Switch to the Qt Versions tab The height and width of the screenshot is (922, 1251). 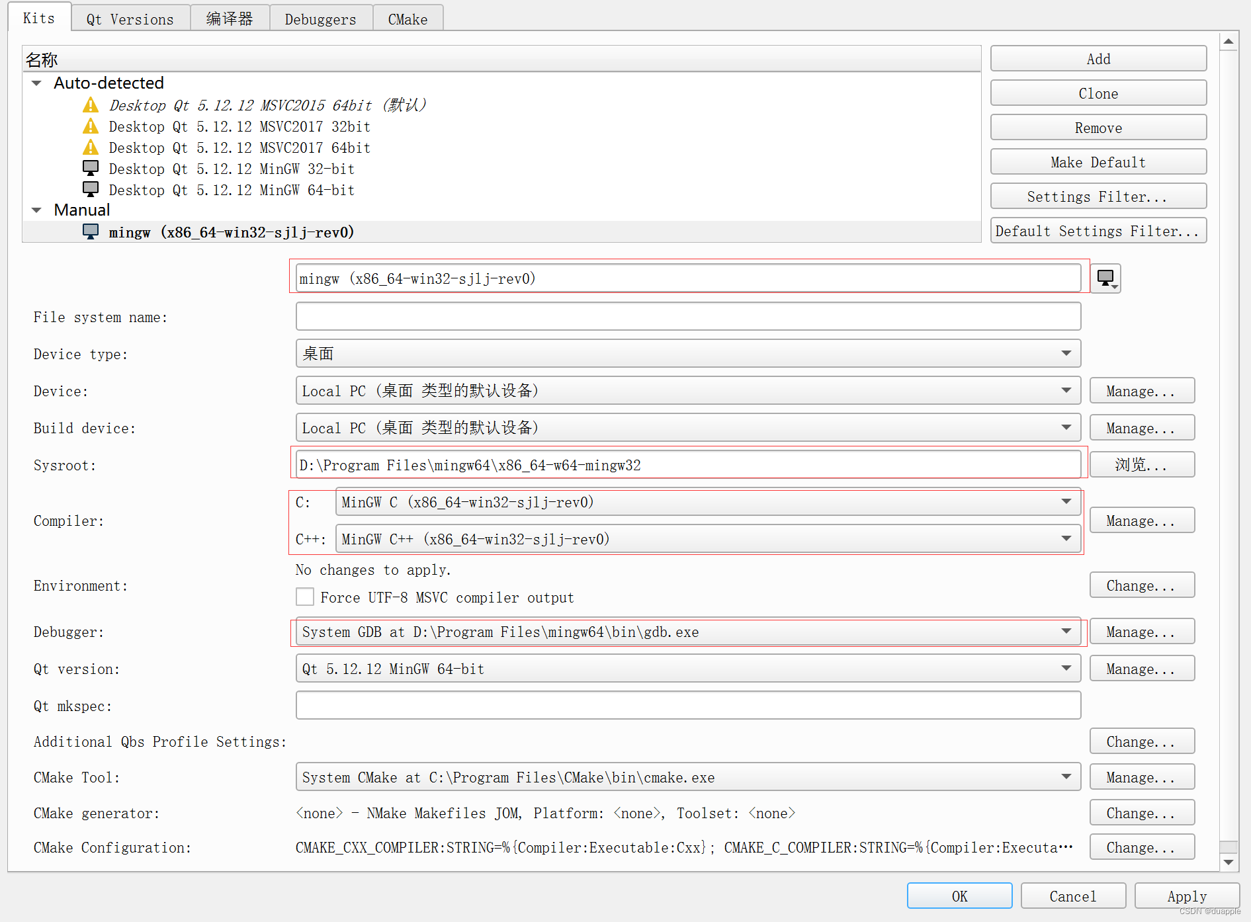tap(130, 19)
